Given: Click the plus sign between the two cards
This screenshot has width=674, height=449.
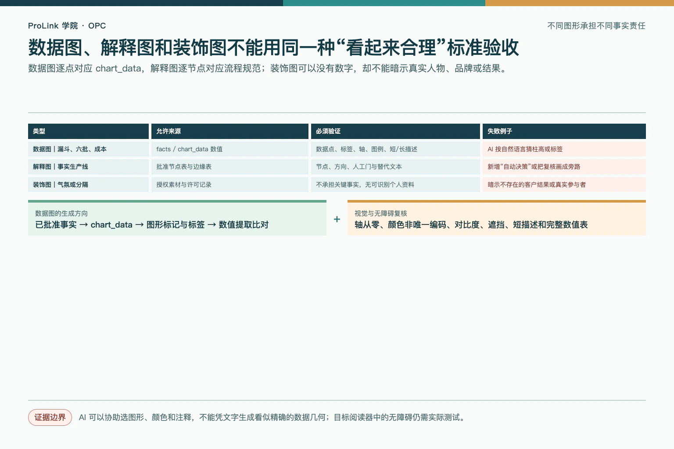Looking at the screenshot, I should point(337,219).
